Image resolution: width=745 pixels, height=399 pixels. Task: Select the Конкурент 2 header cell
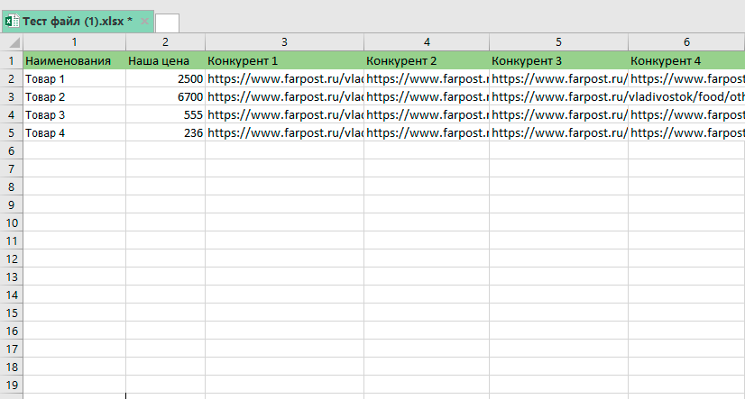tap(426, 60)
